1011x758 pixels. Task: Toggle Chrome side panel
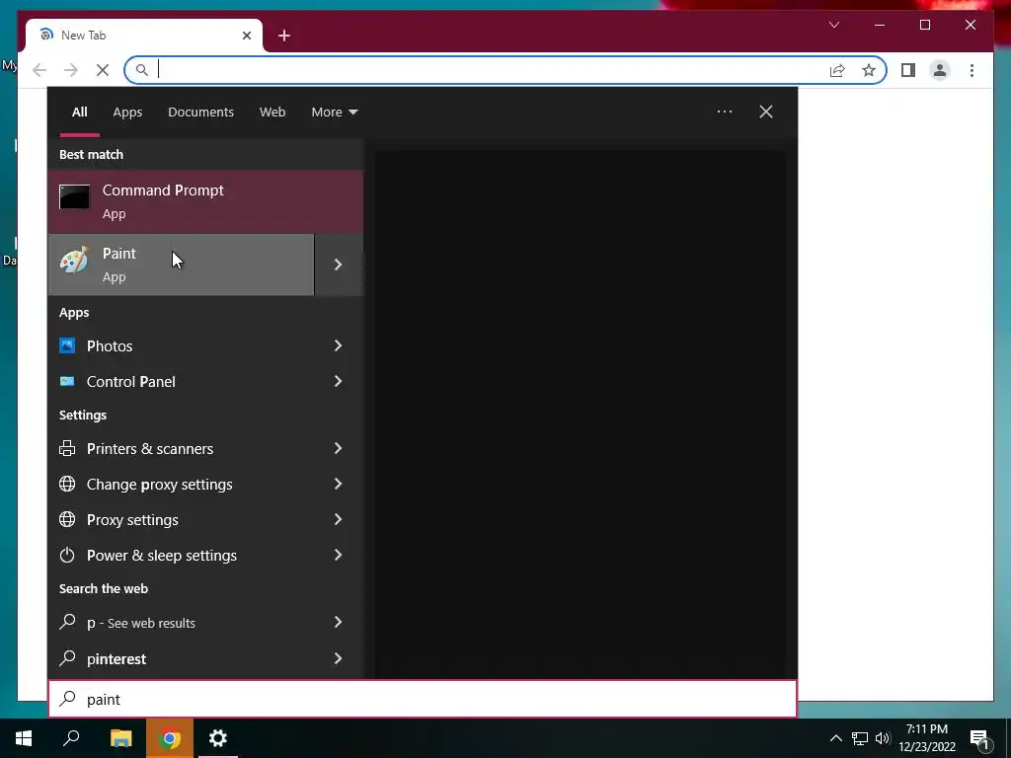click(x=908, y=70)
